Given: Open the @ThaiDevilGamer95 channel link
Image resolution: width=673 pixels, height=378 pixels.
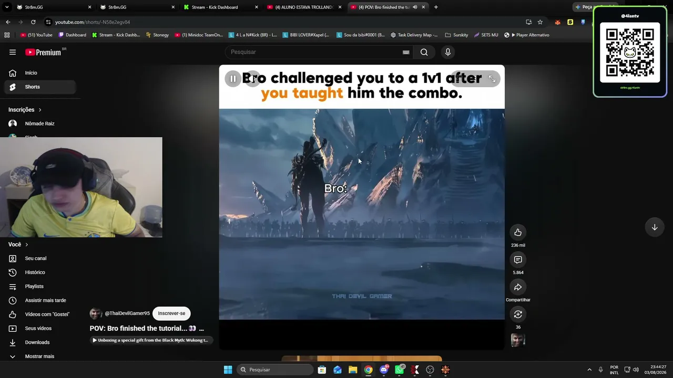Looking at the screenshot, I should [x=127, y=313].
